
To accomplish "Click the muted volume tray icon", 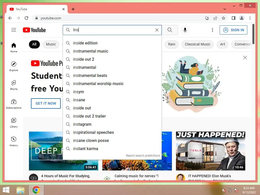I will 224,190.
